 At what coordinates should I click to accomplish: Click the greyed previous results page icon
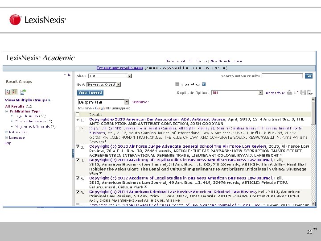[x=177, y=84]
